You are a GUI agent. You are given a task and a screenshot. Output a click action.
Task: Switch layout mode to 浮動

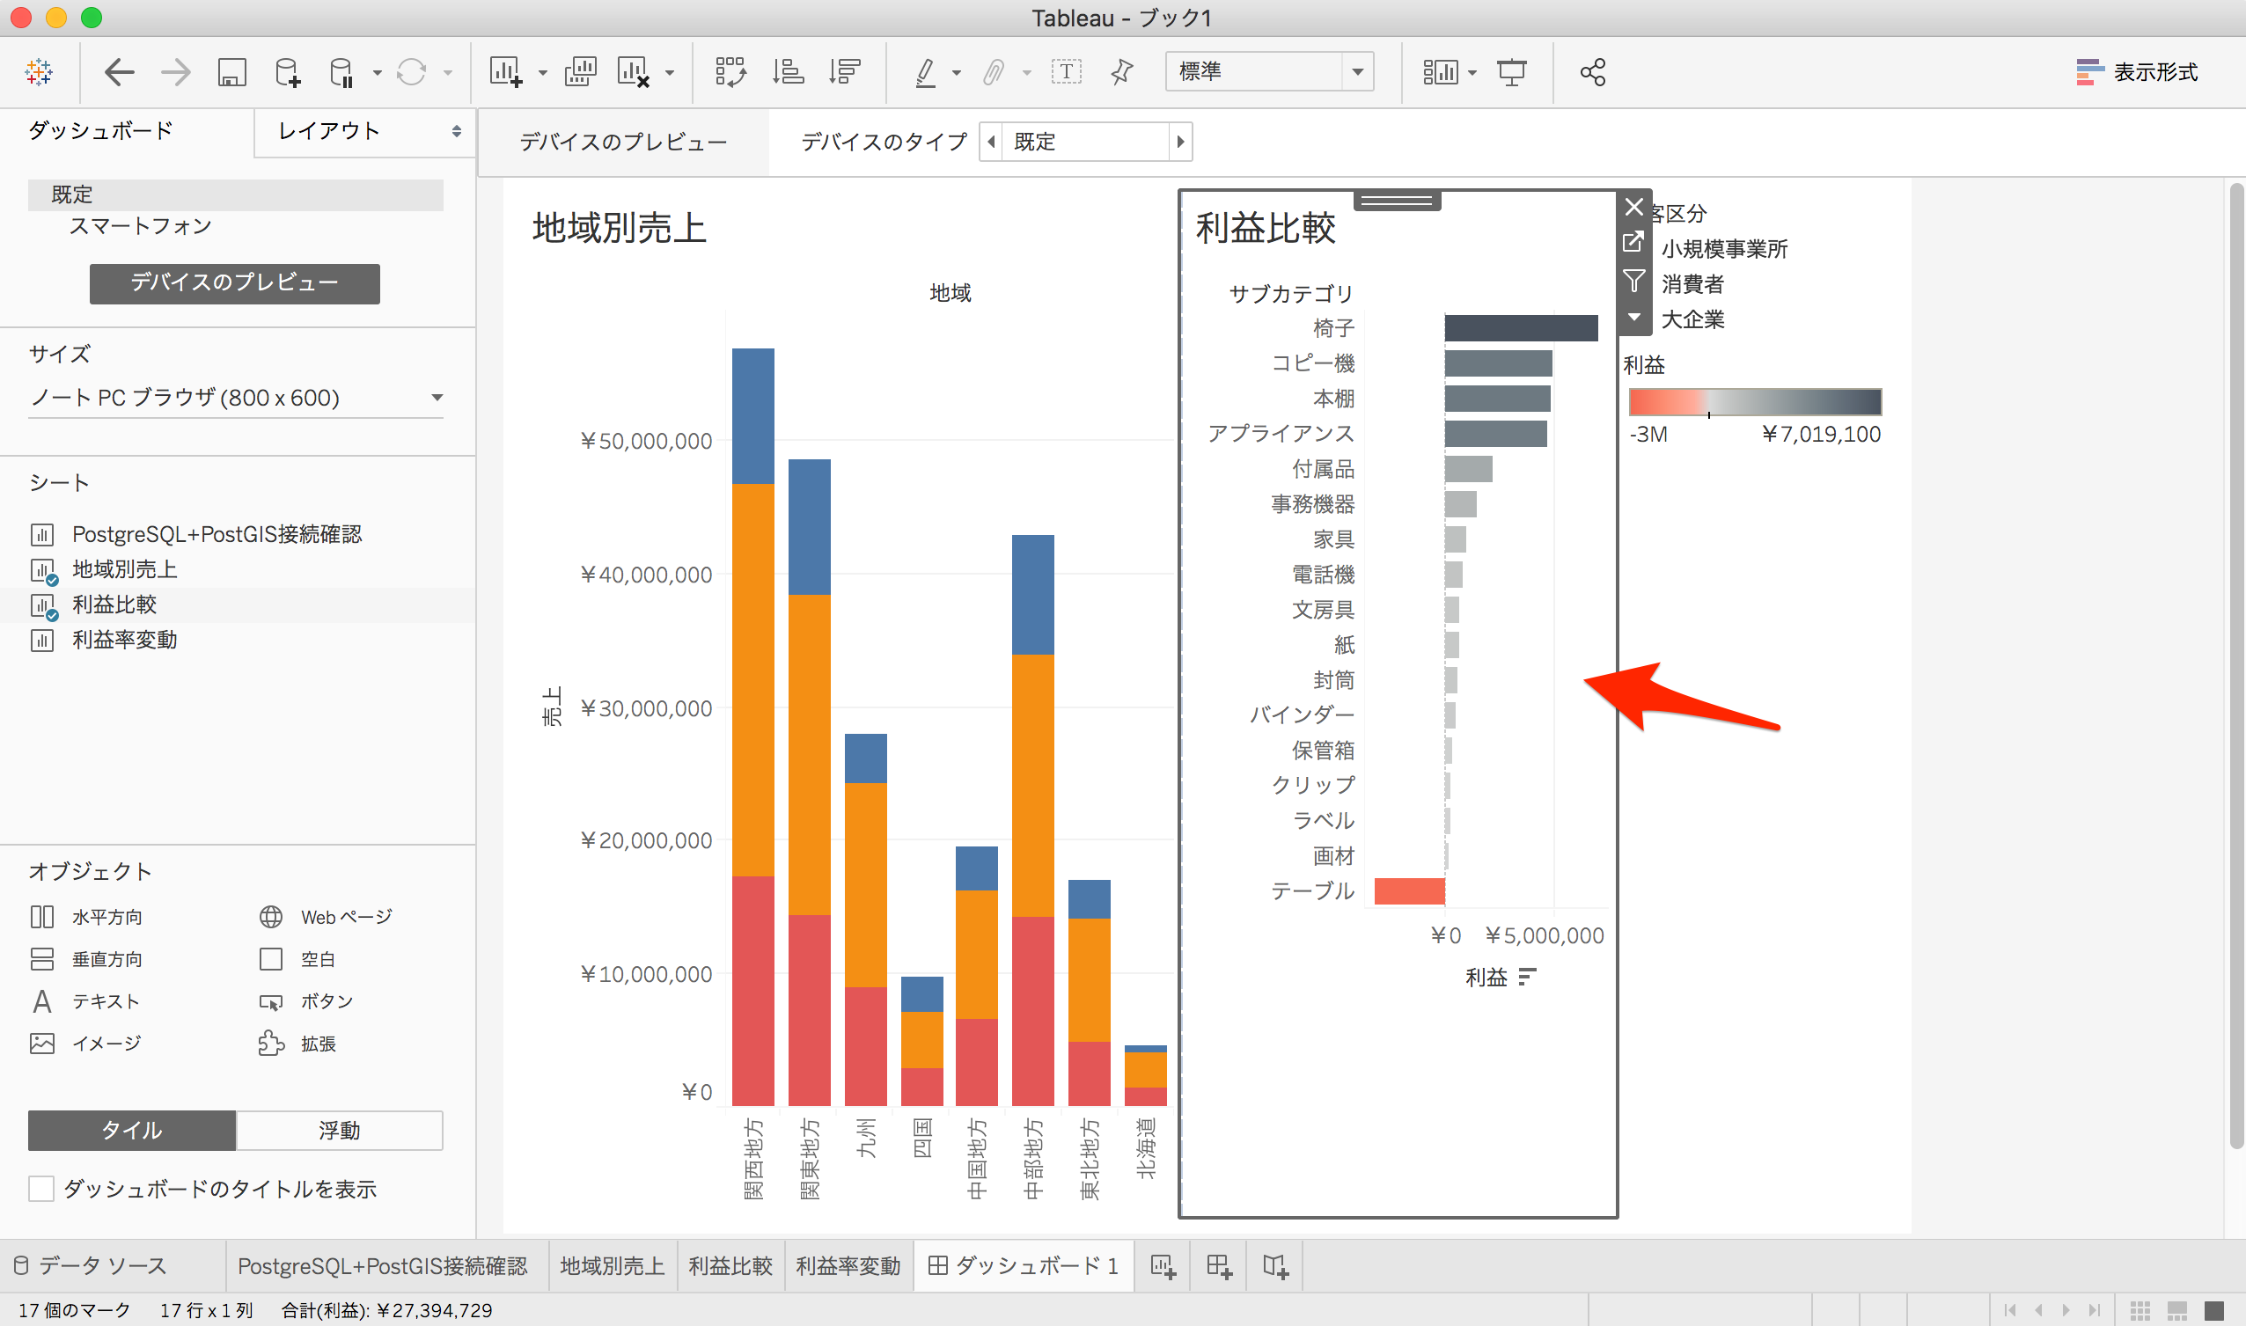pos(339,1131)
